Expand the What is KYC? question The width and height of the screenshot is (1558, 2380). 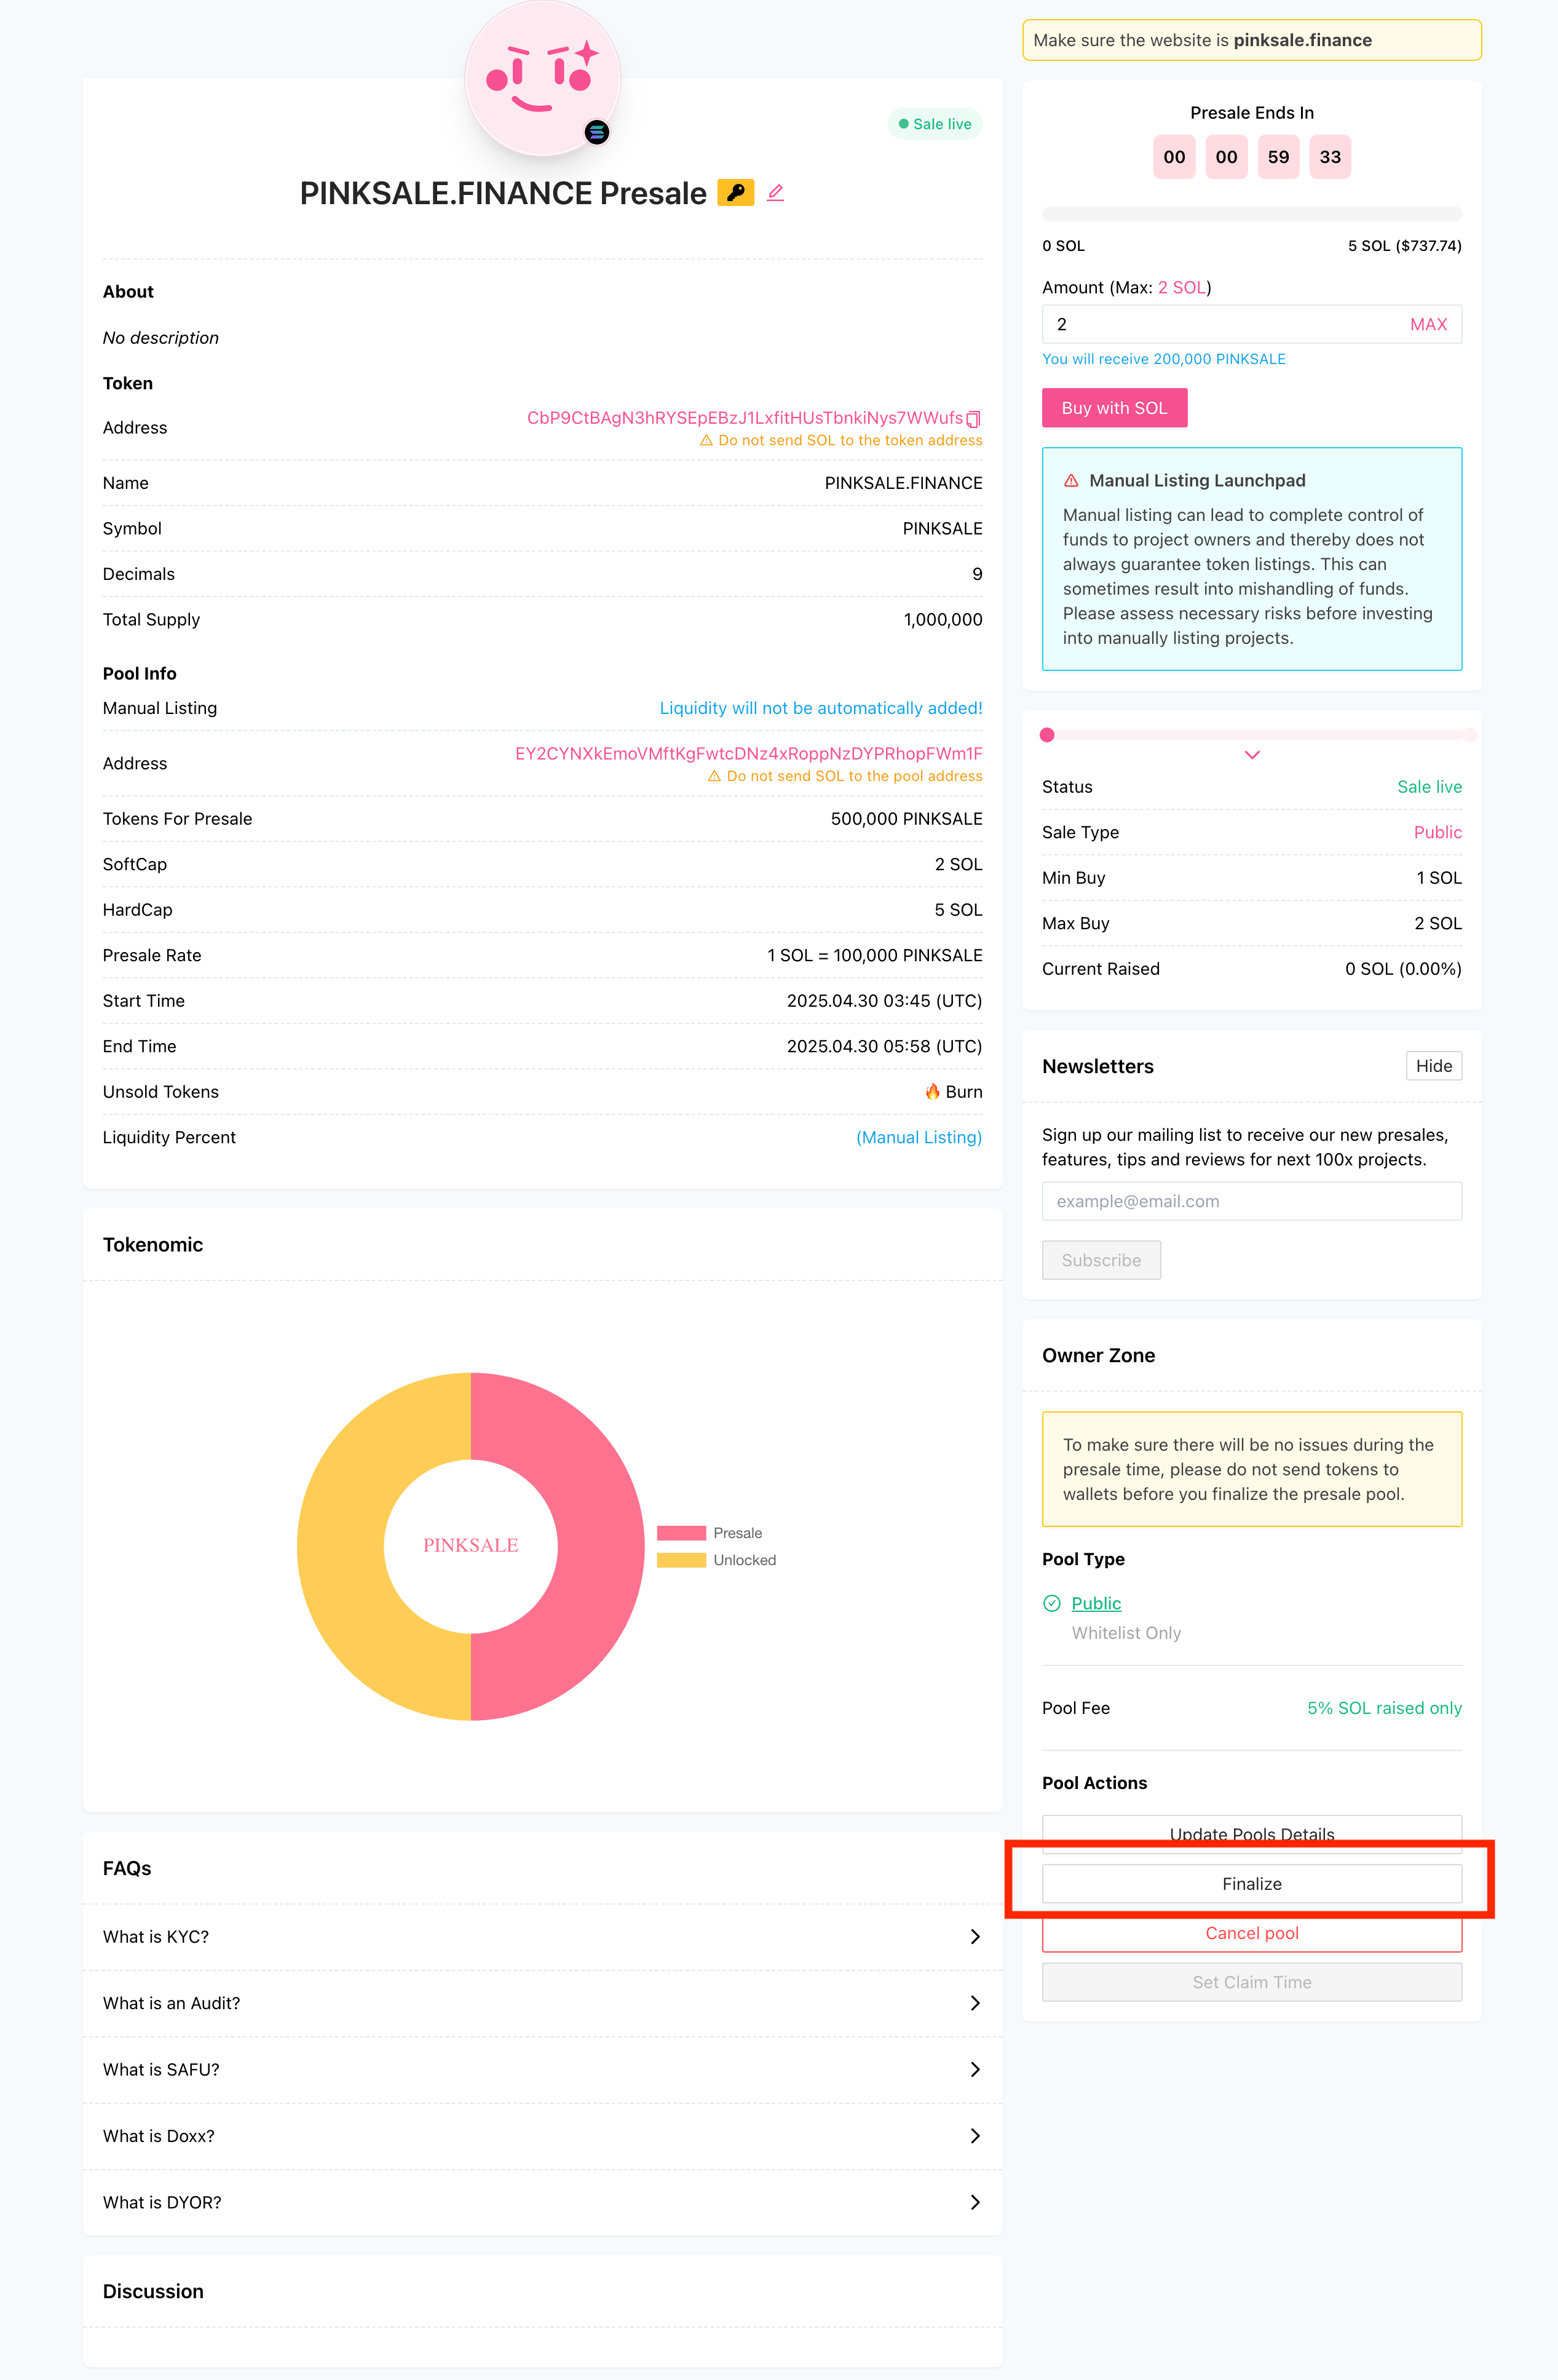(542, 1937)
